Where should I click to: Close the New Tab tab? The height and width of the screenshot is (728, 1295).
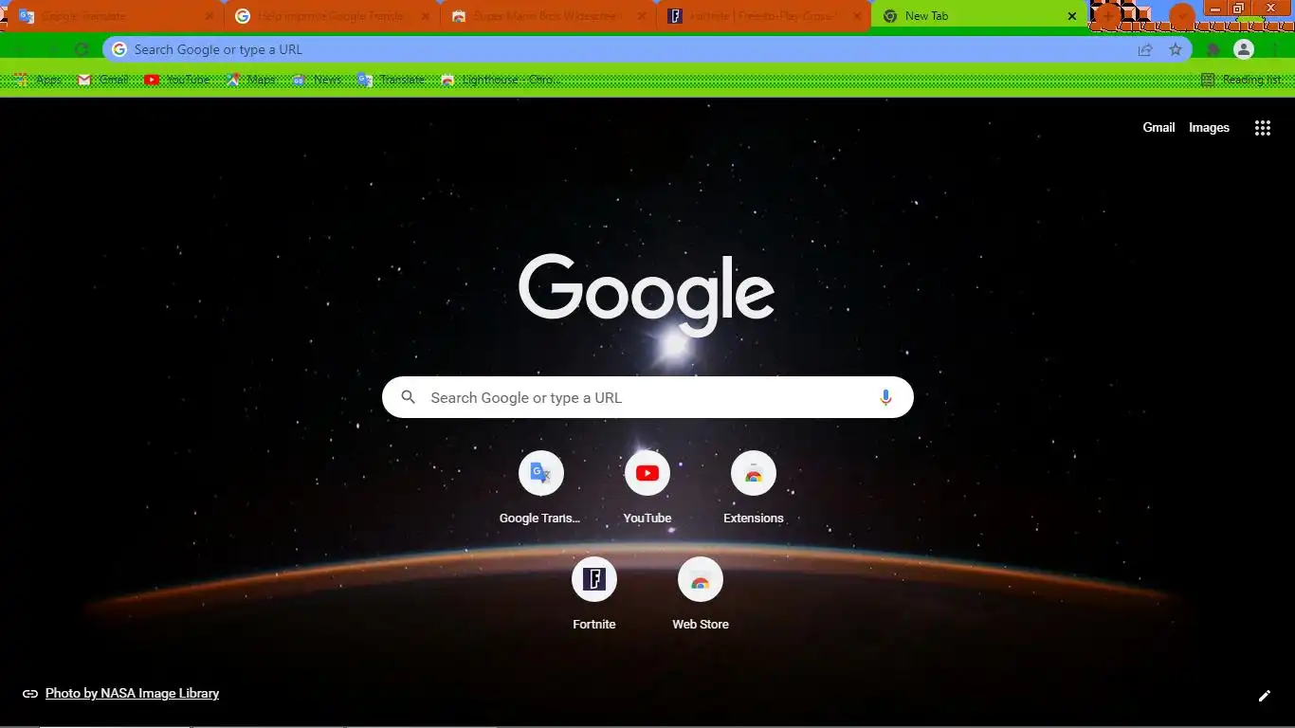1072,16
